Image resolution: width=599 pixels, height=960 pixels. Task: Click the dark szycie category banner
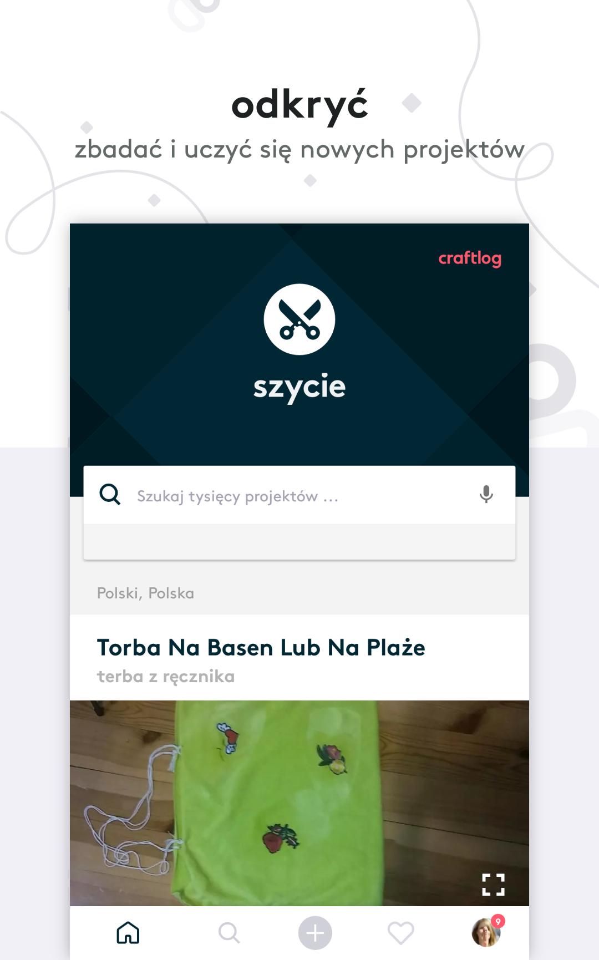coord(299,344)
